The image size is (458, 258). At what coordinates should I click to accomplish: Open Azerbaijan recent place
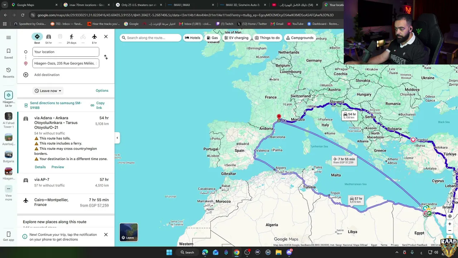pyautogui.click(x=9, y=139)
